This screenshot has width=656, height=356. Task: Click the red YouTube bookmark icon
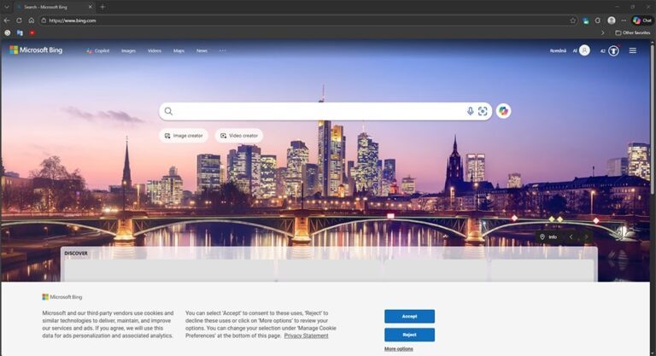click(x=32, y=32)
